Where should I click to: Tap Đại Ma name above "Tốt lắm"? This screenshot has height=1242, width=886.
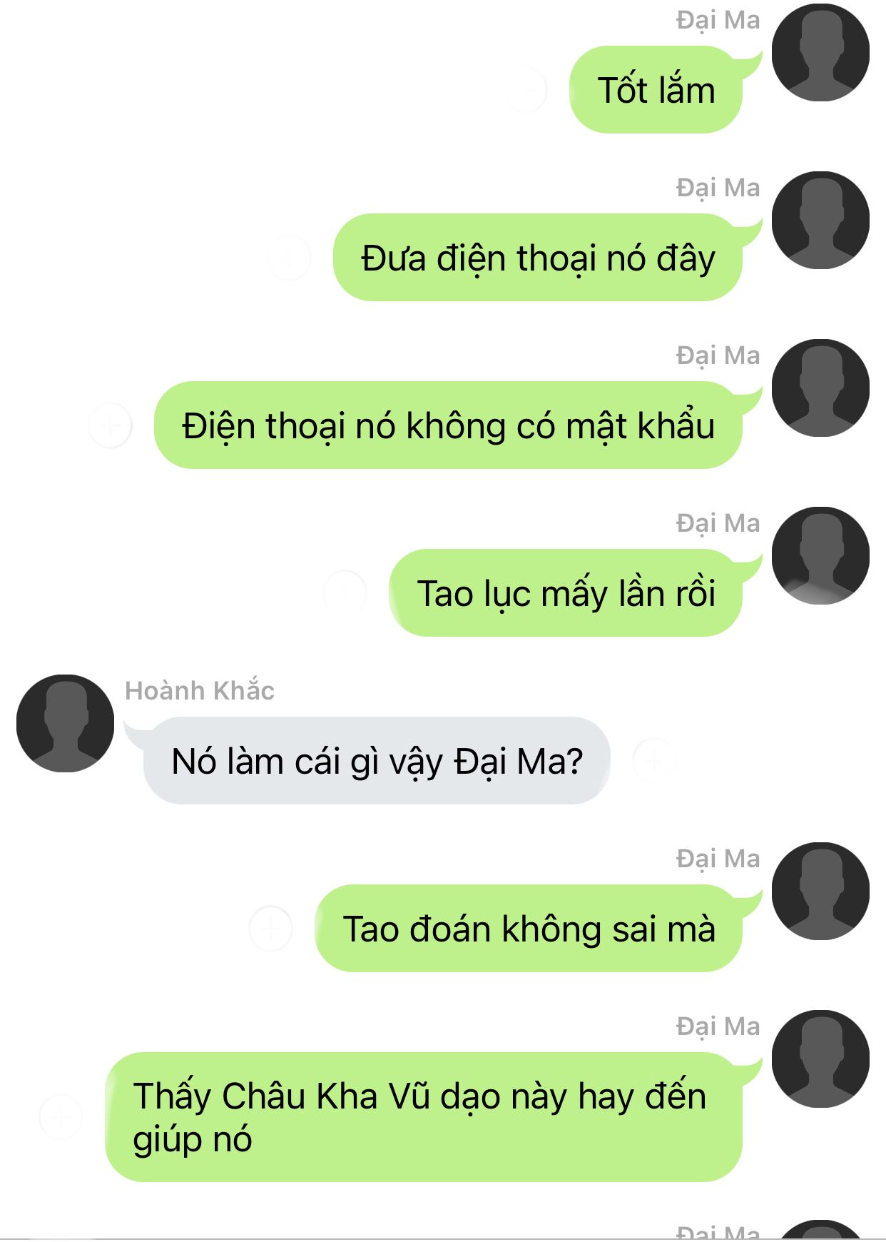pos(718,20)
